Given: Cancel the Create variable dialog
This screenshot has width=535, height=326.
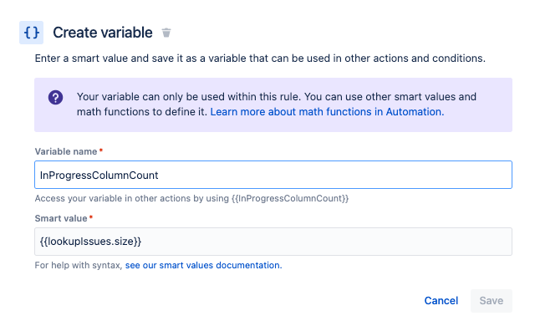Looking at the screenshot, I should click(441, 301).
